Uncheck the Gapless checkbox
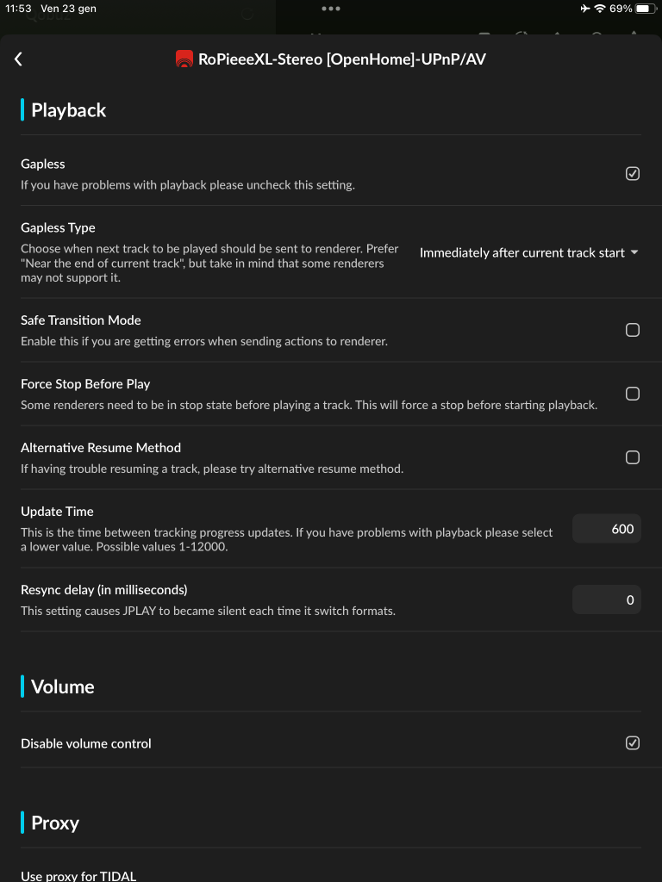The image size is (662, 882). (x=633, y=173)
